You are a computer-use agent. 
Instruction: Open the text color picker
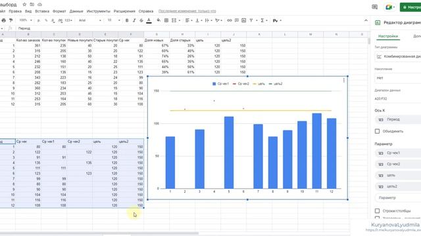pos(149,20)
